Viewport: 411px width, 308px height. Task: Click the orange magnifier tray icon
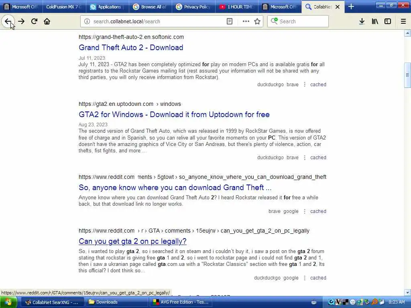375,302
